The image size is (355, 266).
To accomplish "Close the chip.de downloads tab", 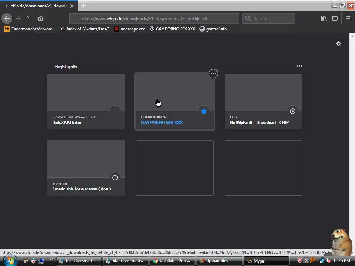I will click(x=72, y=6).
